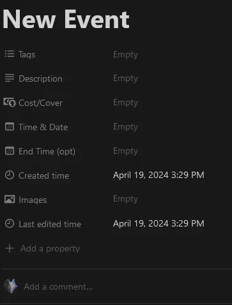This screenshot has width=232, height=305.
Task: Add files to the empty Images field
Action: coord(125,199)
